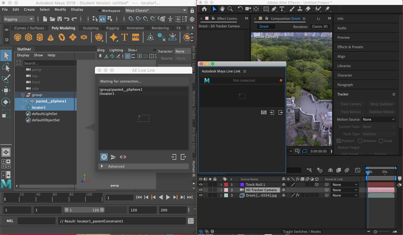
Task: Select the After Effects Puppet Pin tool
Action: [x=327, y=9]
